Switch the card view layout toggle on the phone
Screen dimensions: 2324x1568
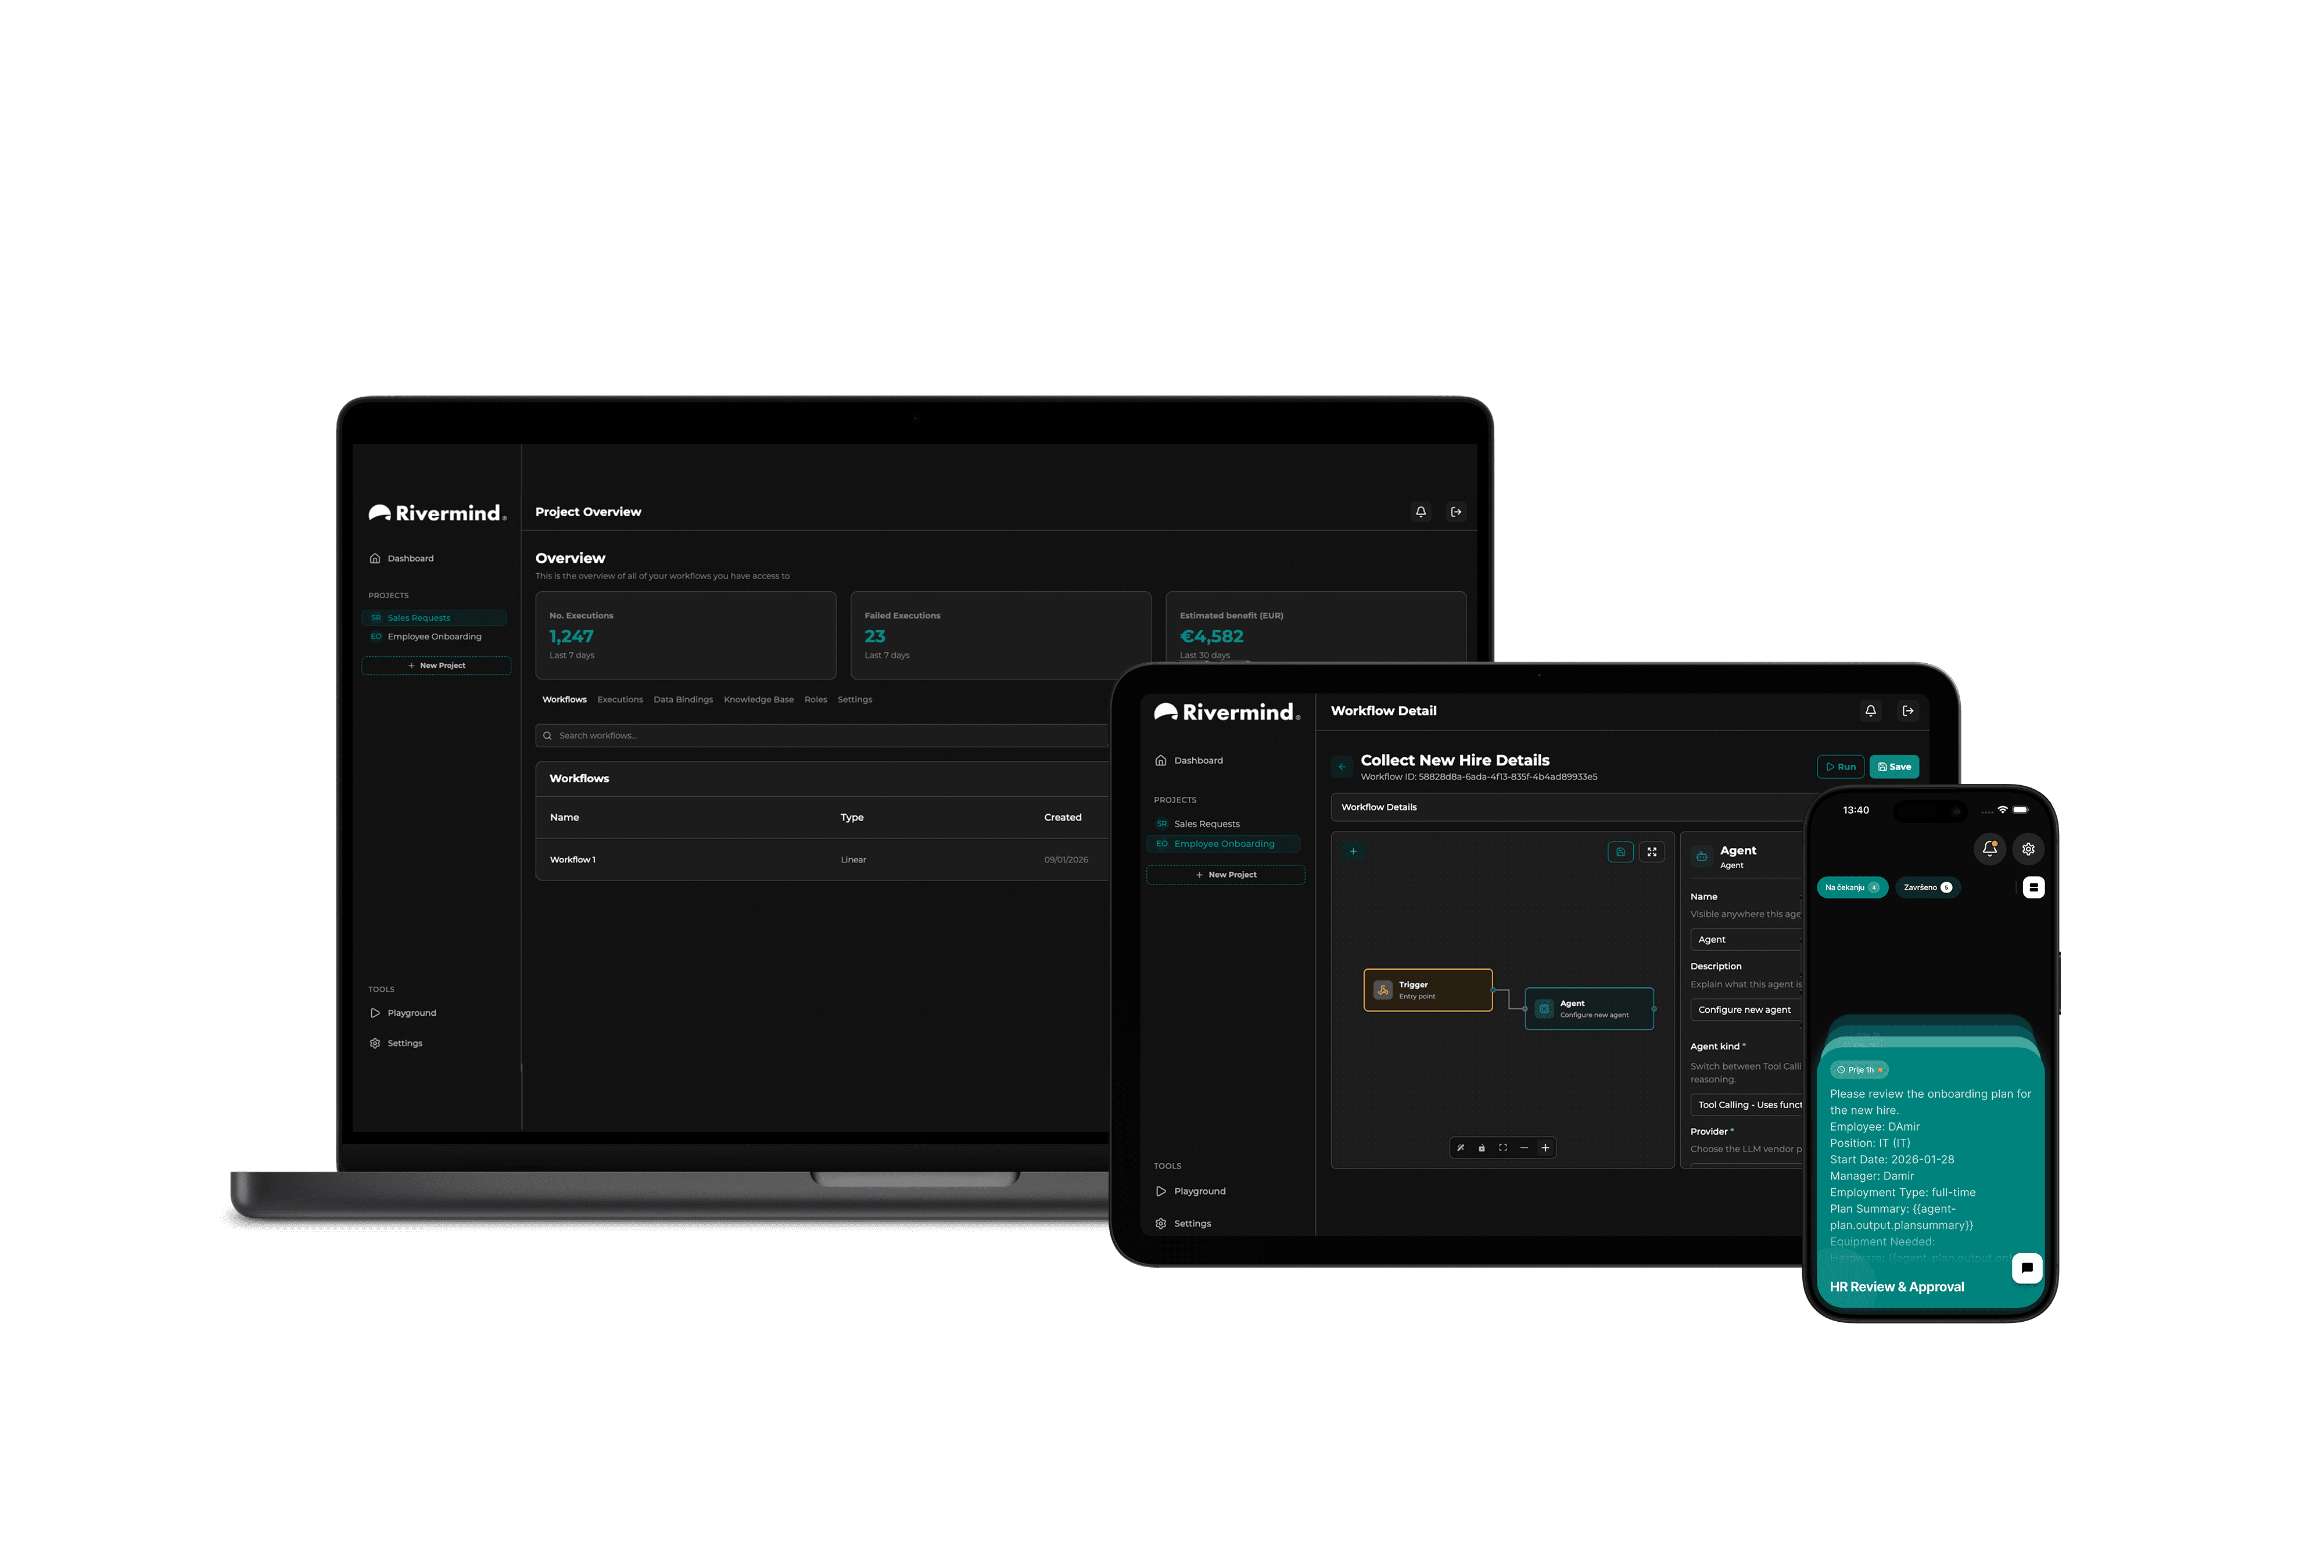pos(2033,886)
